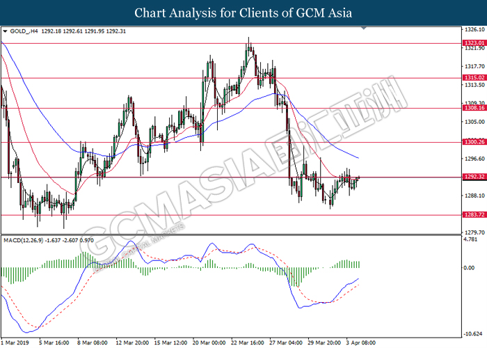Click the GOLD_.H4 symbol label
The width and height of the screenshot is (487, 348).
pyautogui.click(x=24, y=31)
